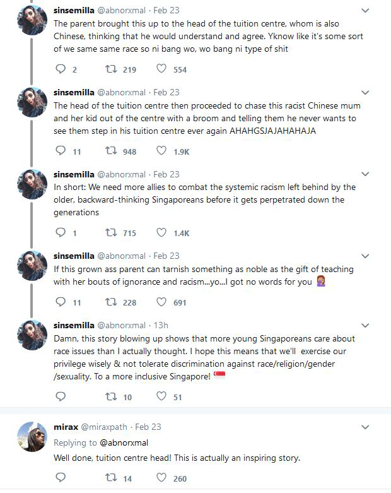Expand the options chevron on the broom tweet
The image size is (391, 493).
[365, 92]
